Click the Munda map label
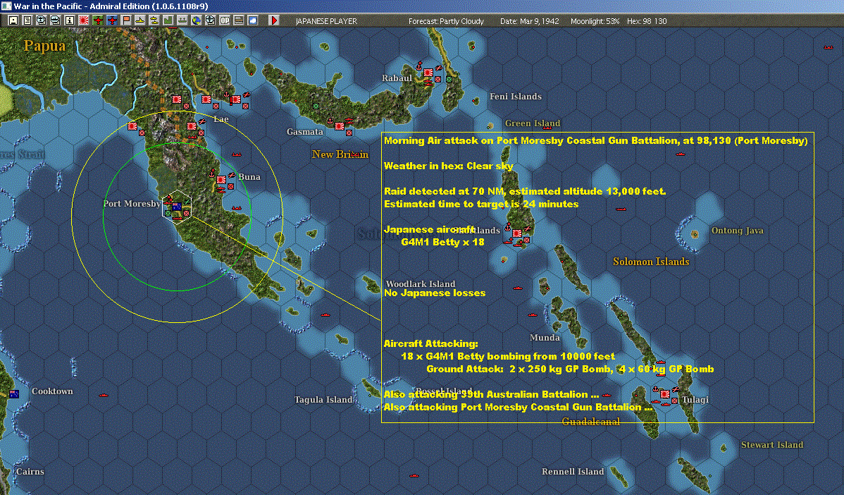The image size is (844, 495). click(x=545, y=338)
